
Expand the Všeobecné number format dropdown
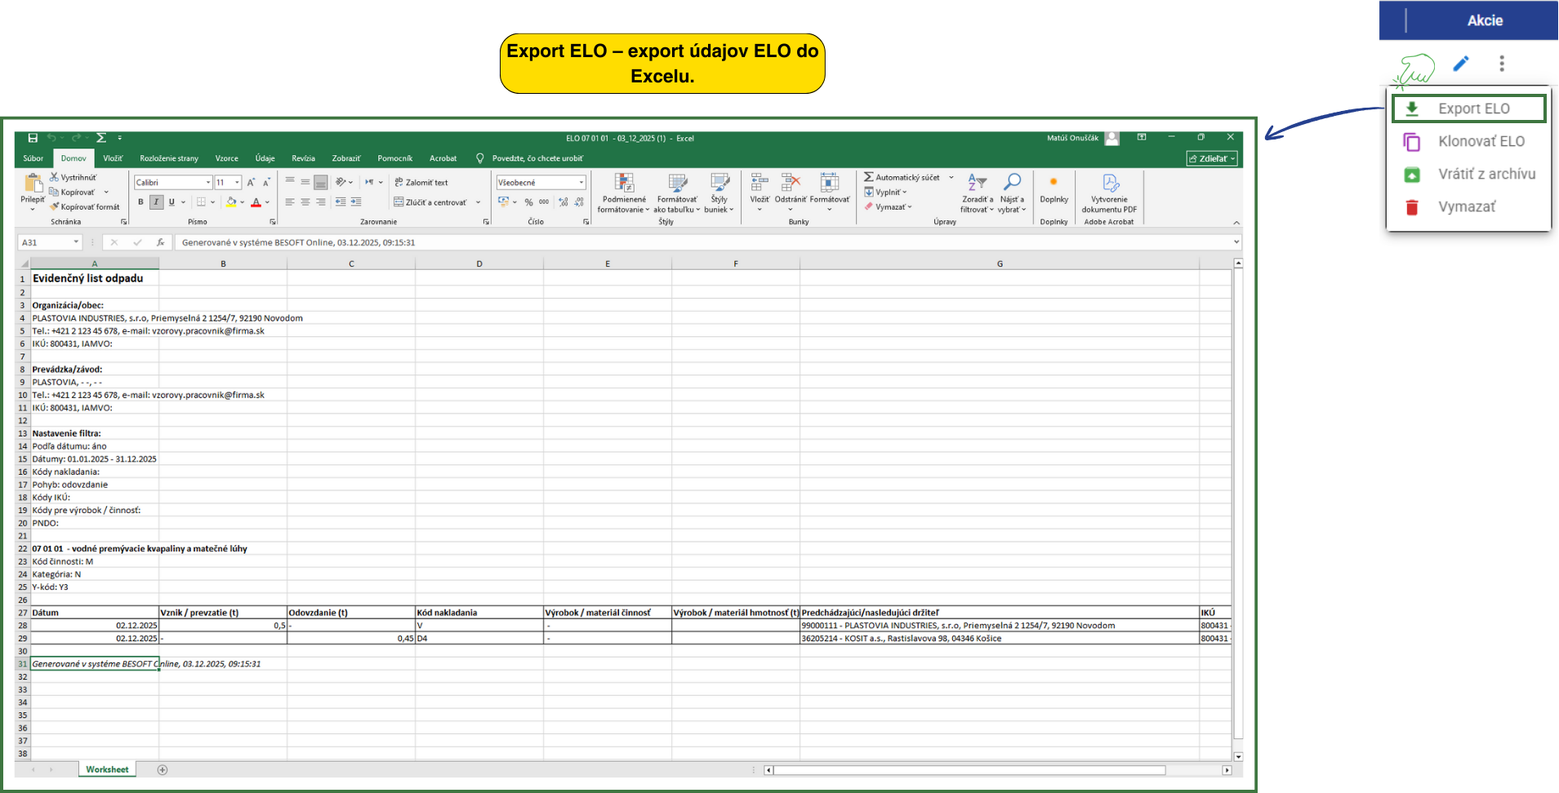[581, 183]
